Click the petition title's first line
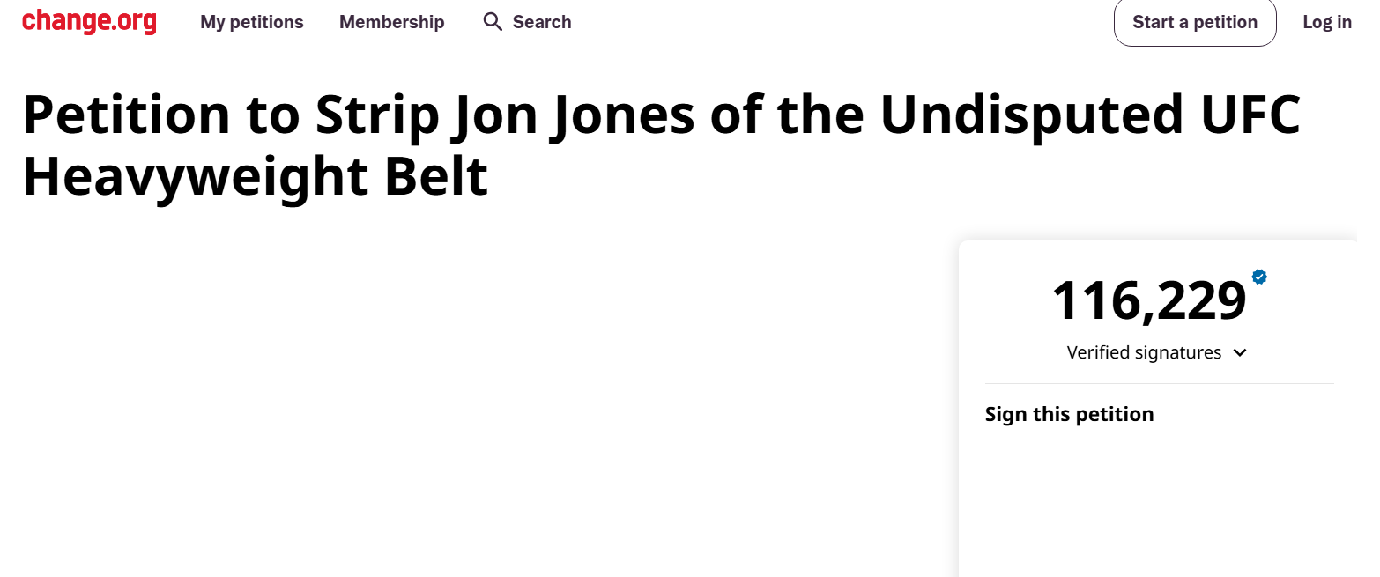This screenshot has height=577, width=1380. [661, 115]
